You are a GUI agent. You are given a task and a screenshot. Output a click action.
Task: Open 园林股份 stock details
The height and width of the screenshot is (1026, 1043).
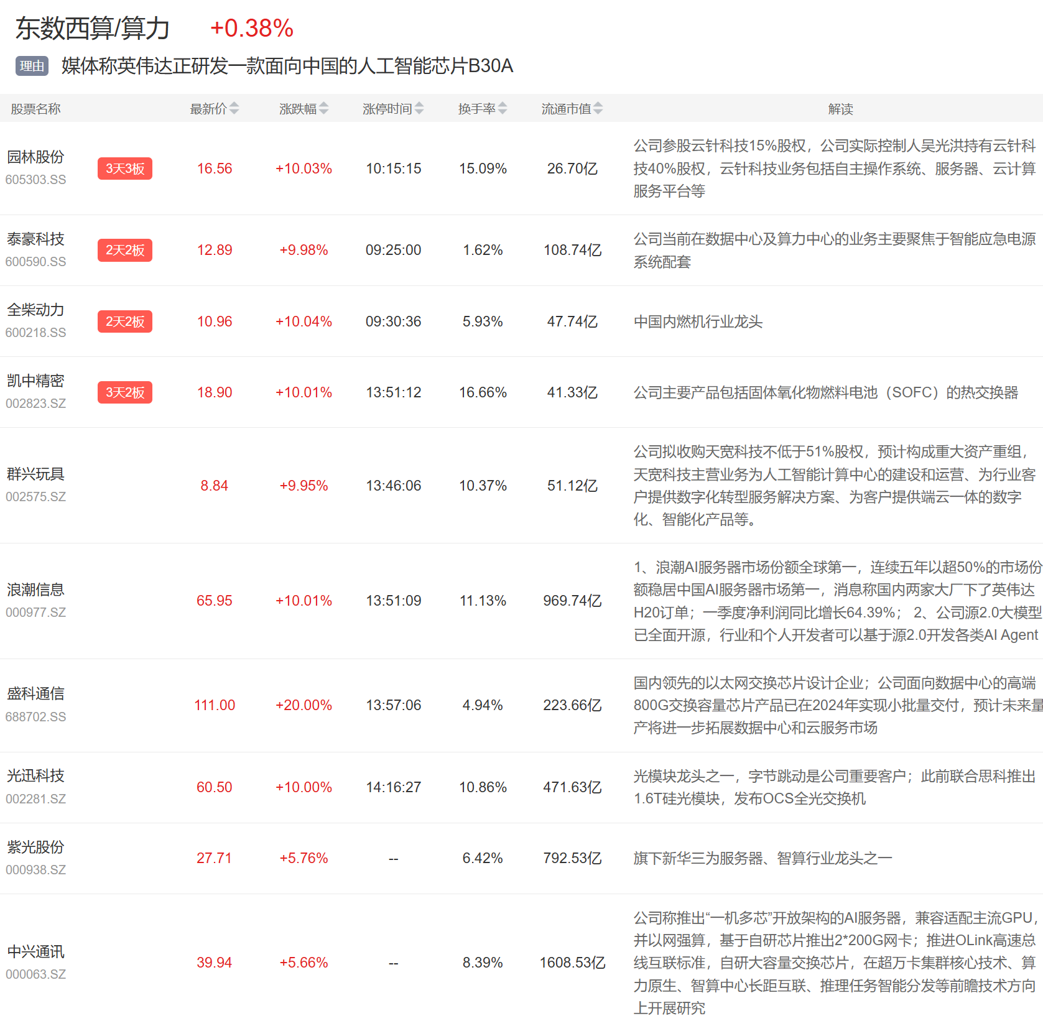35,157
